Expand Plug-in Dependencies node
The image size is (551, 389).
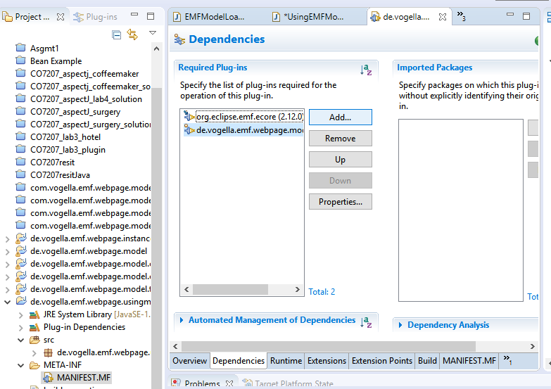pyautogui.click(x=20, y=328)
